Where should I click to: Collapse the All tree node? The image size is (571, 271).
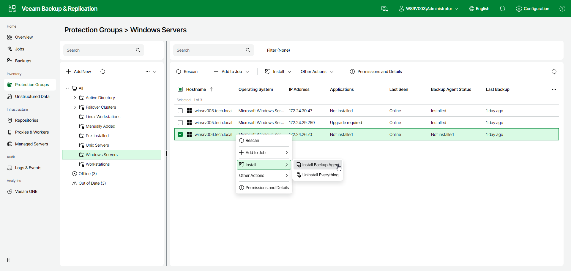click(x=67, y=88)
